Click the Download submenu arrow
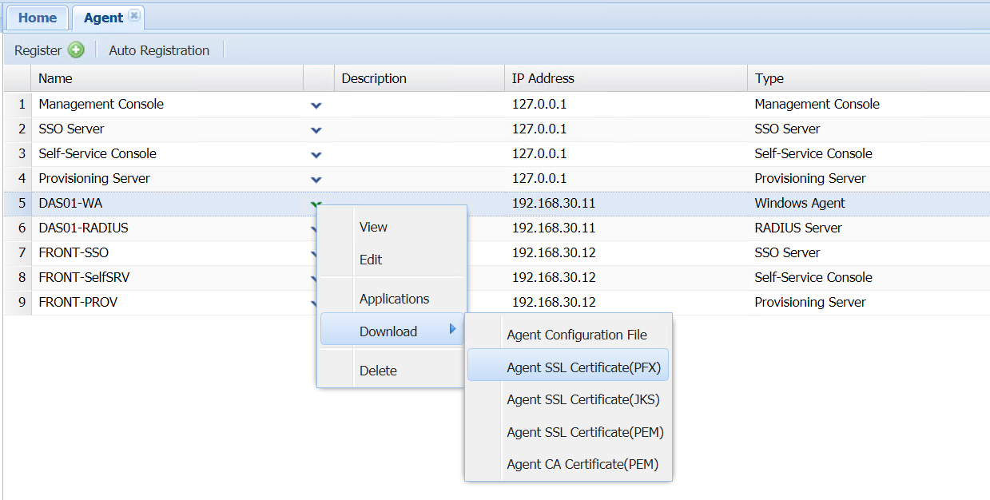The width and height of the screenshot is (990, 500). point(452,329)
